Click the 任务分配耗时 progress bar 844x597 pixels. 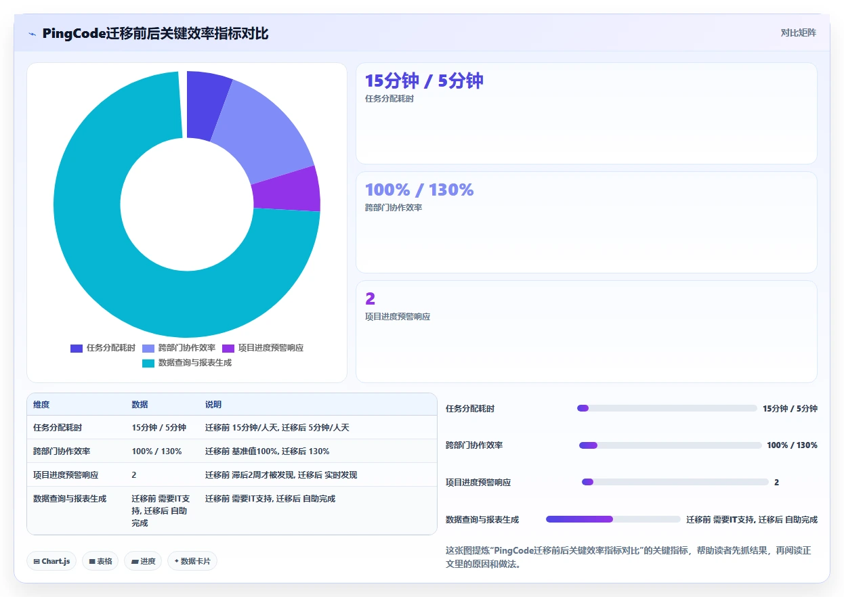pyautogui.click(x=667, y=408)
